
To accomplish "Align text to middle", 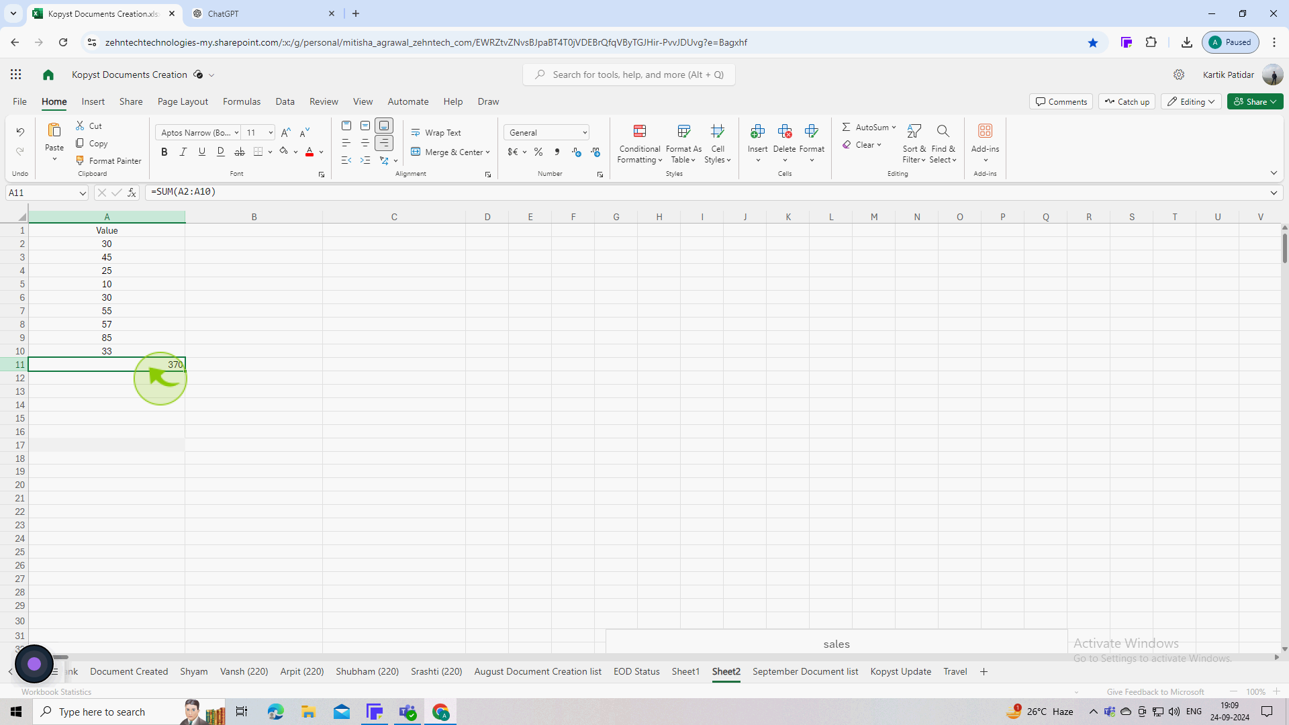I will pos(365,126).
